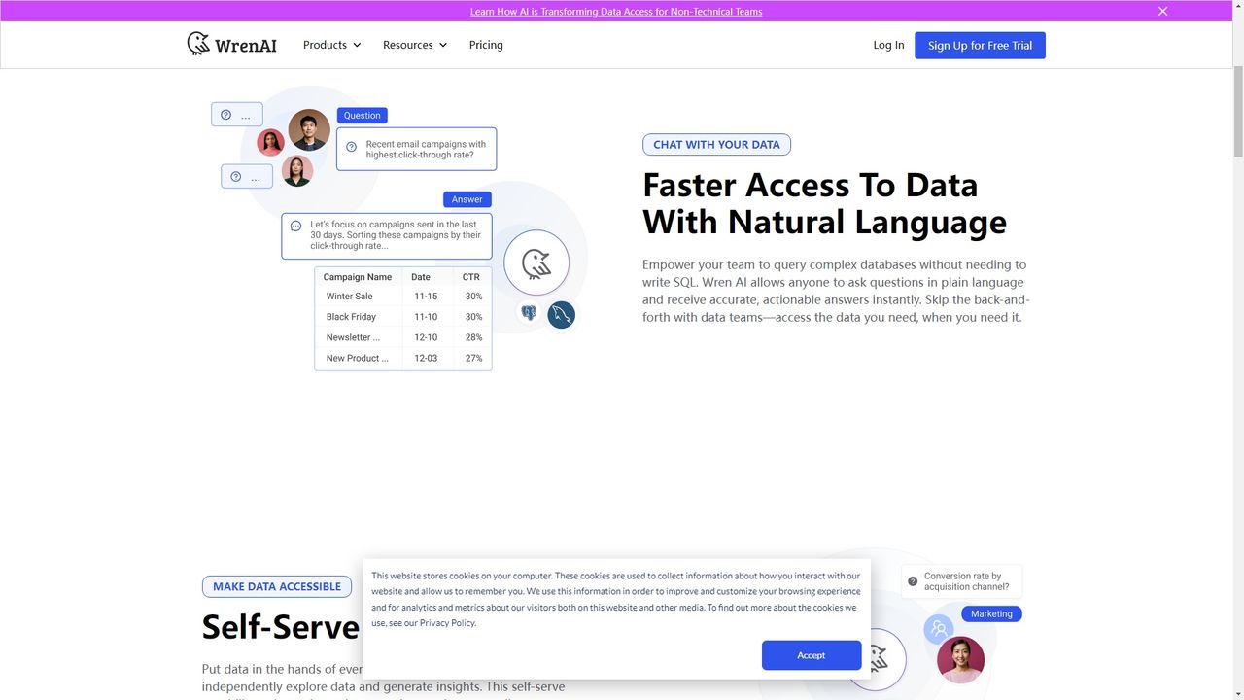Viewport: 1244px width, 700px height.
Task: Click the Products chevron arrow
Action: coord(357,45)
